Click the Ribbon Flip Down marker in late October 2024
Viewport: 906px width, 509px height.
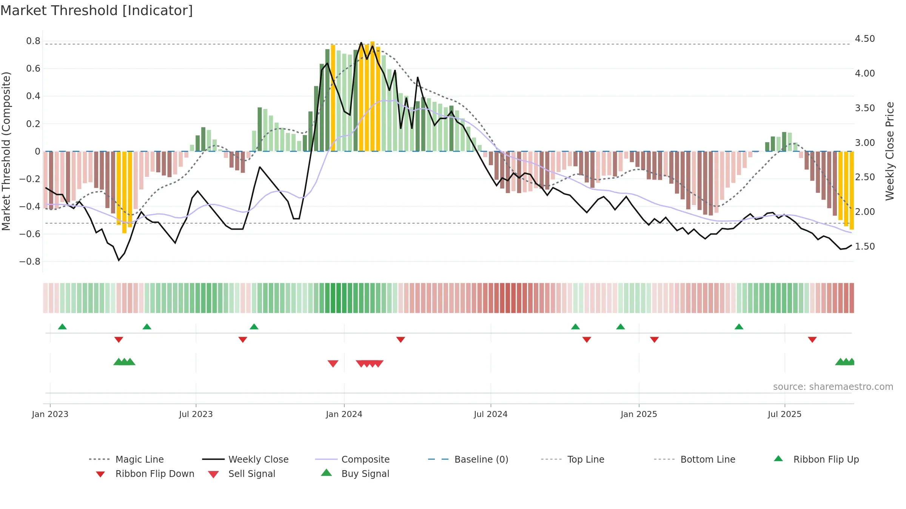point(587,340)
